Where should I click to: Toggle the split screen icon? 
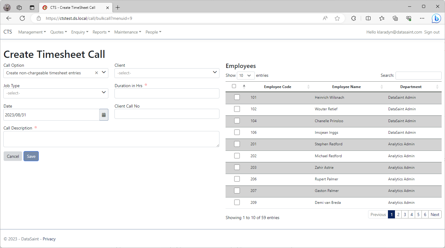point(368,18)
